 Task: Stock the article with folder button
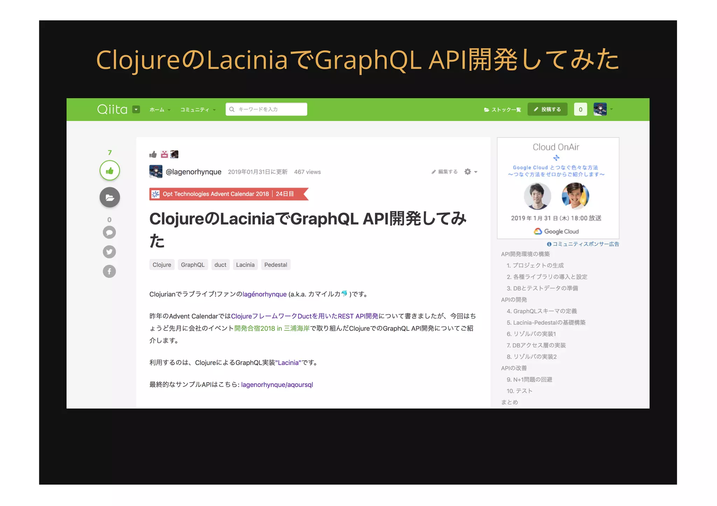coord(110,198)
